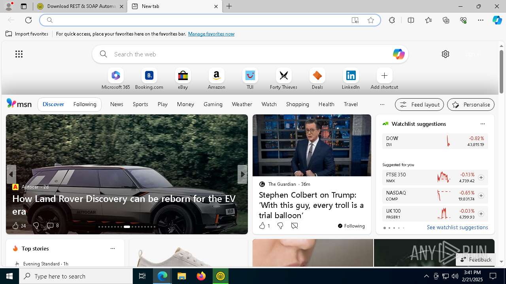Open Copilot from browser toolbar
The height and width of the screenshot is (284, 506).
pos(497,20)
